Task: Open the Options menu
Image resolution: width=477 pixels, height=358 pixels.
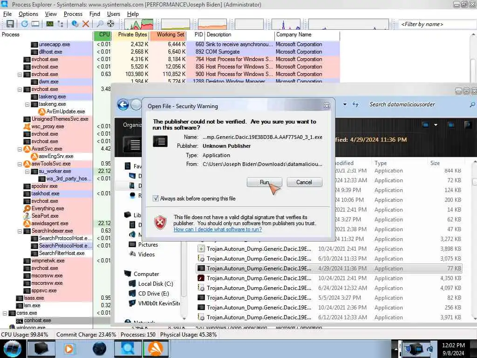Action: tap(28, 14)
